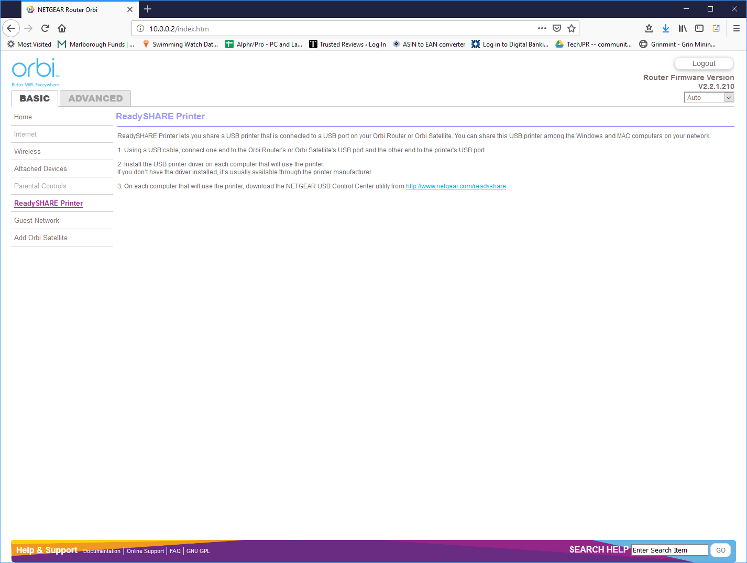
Task: Open the TechJPR community bookmark
Action: 594,44
